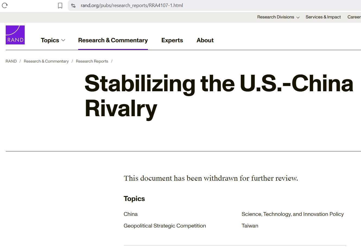This screenshot has width=361, height=250.
Task: Open the About menu item
Action: (205, 40)
